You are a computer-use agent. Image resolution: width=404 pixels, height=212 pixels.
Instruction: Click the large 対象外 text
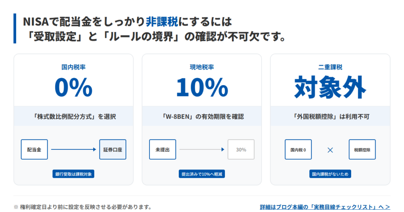pos(330,87)
